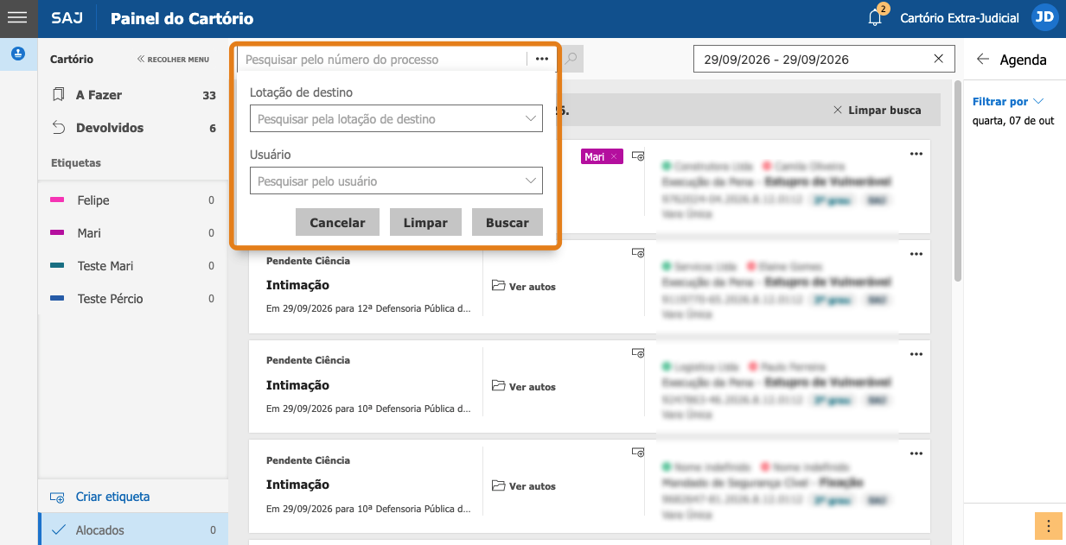Open the hamburger main menu
The width and height of the screenshot is (1066, 545).
pos(17,17)
